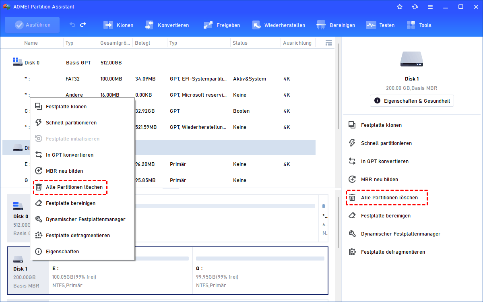
Task: Select the Disk 0 row in list
Action: pyautogui.click(x=159, y=63)
